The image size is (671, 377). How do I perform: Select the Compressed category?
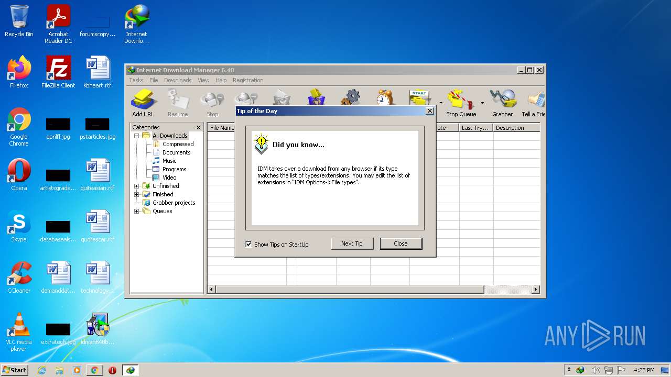click(x=178, y=144)
